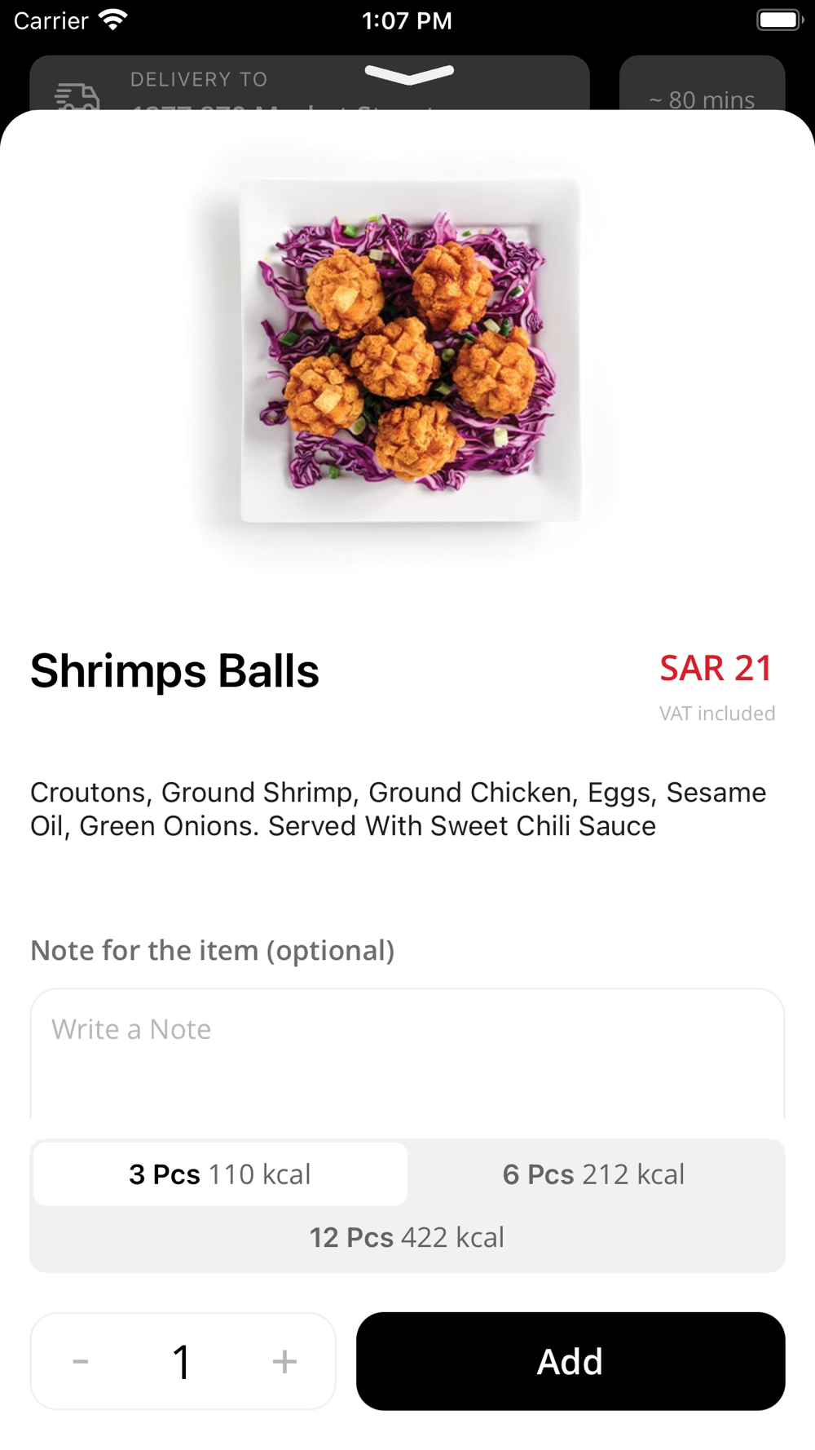Tap the minus quantity button
Image resolution: width=815 pixels, height=1450 pixels.
point(81,1361)
